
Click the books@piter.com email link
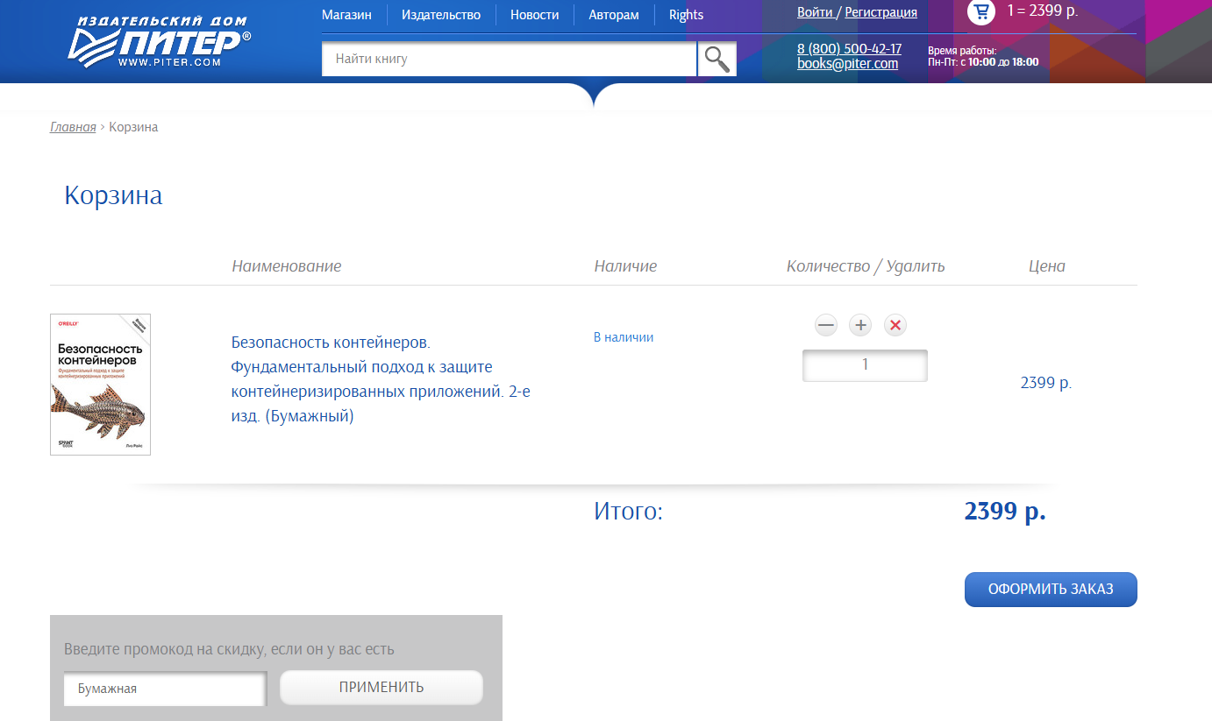(x=847, y=64)
